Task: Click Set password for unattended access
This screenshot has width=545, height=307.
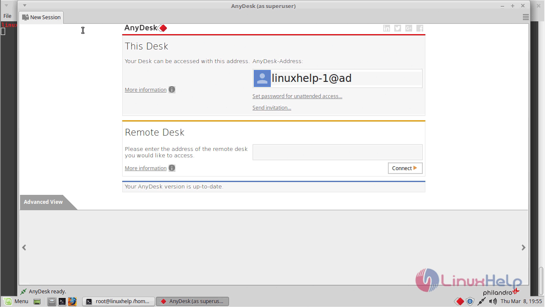Action: 297,96
